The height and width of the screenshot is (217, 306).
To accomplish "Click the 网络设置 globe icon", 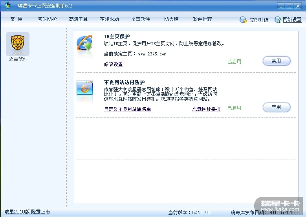I will click(278, 20).
